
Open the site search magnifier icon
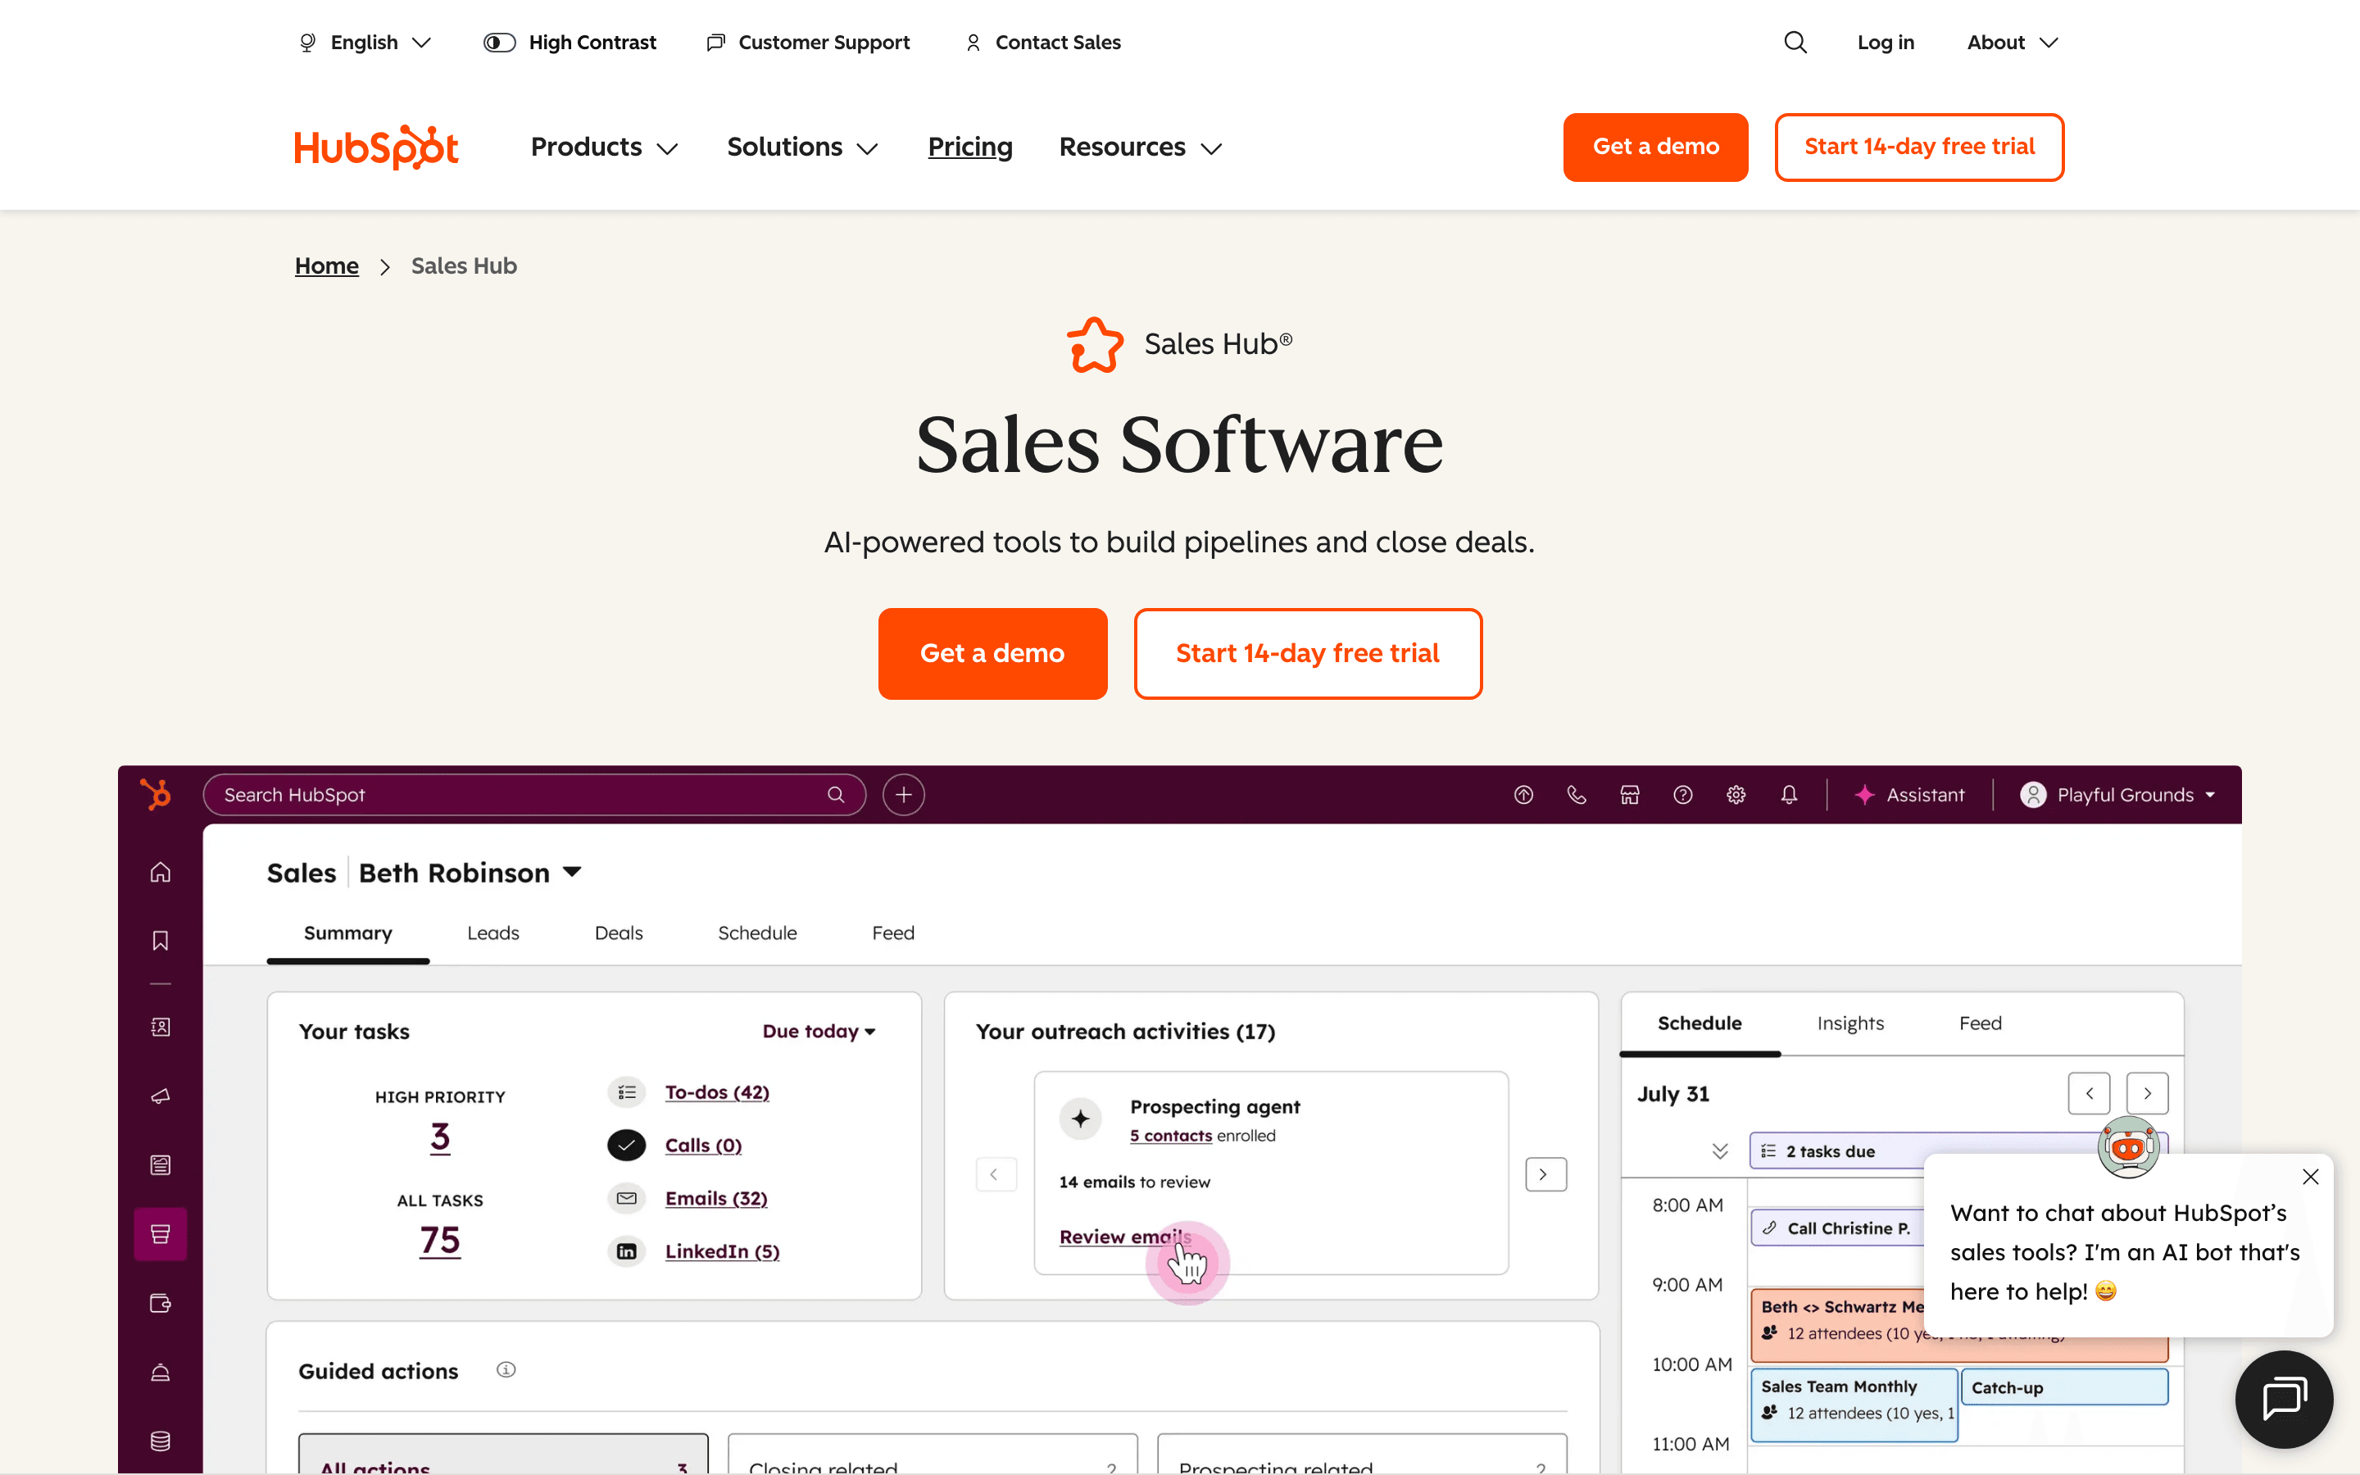tap(1795, 42)
